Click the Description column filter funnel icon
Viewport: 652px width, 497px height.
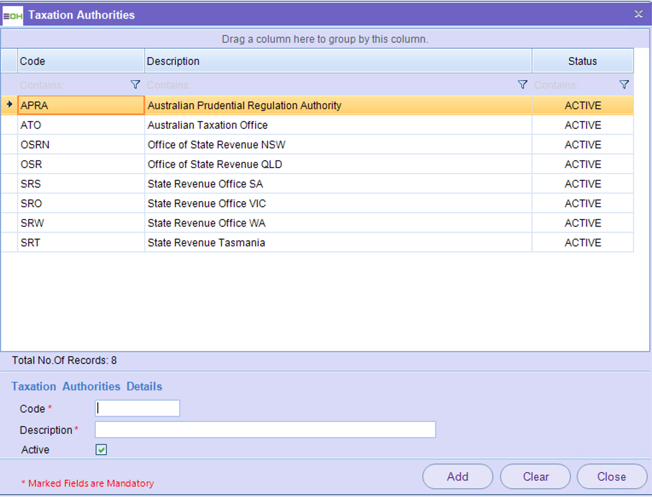522,85
